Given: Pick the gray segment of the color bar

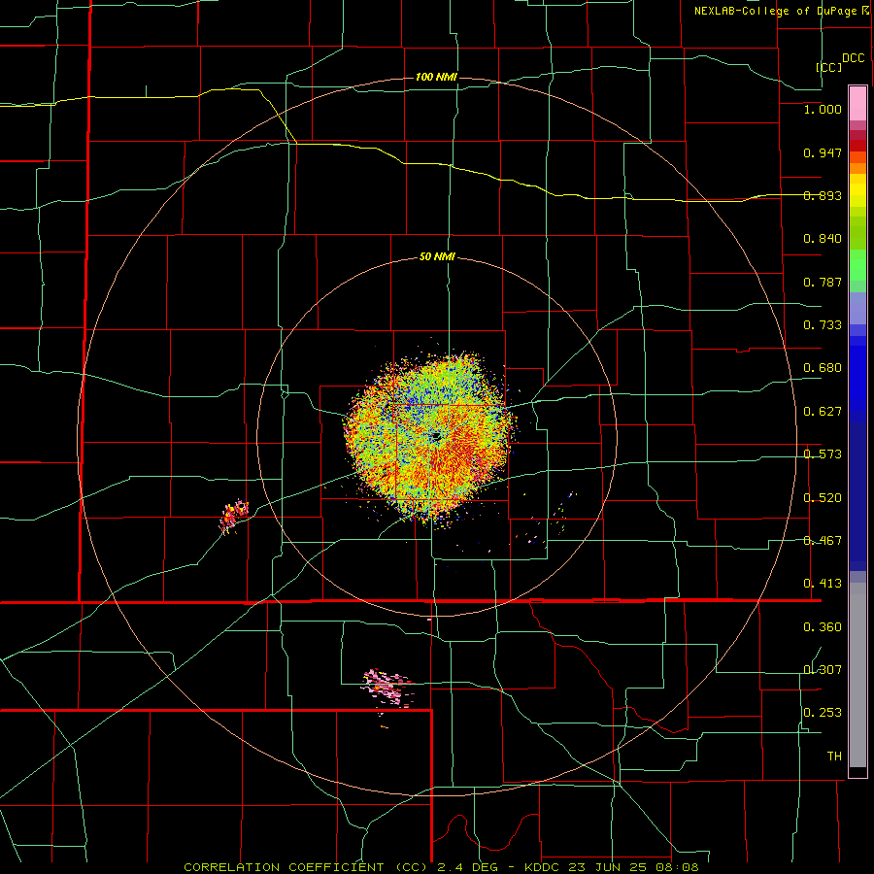Looking at the screenshot, I should click(857, 675).
